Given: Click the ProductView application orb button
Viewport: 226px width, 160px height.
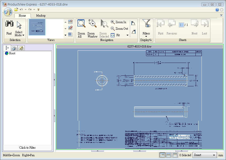Looking at the screenshot, I should [x=8, y=12].
